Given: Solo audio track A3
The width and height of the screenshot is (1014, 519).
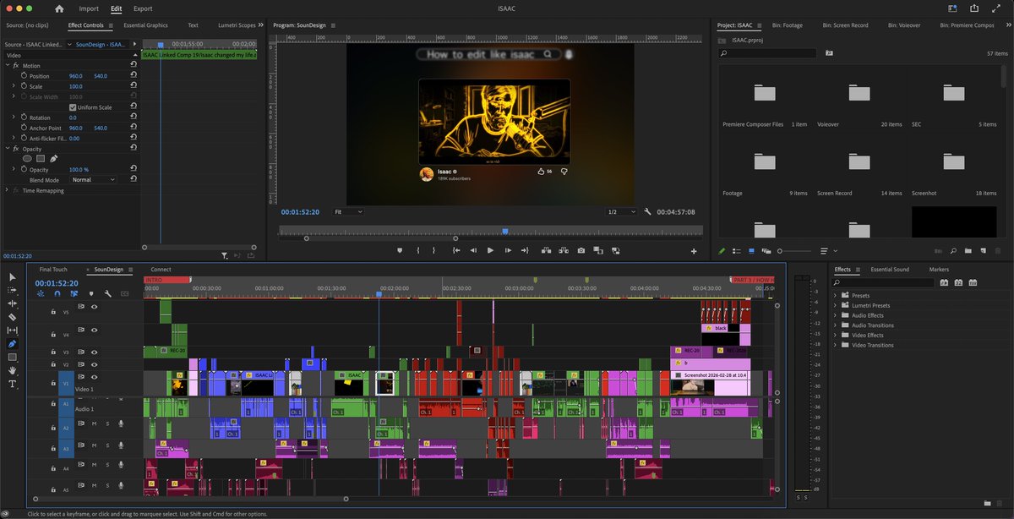Looking at the screenshot, I should [x=106, y=444].
